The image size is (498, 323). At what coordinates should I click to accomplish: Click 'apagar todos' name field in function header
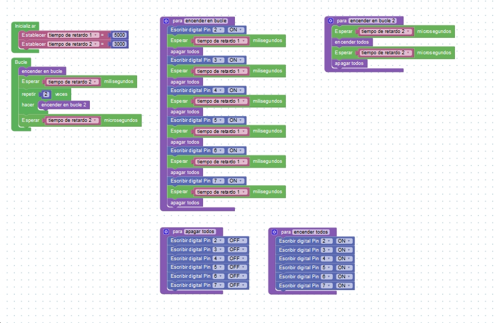click(200, 231)
